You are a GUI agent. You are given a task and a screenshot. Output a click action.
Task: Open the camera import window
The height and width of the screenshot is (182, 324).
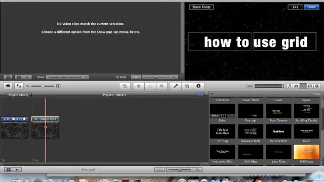pyautogui.click(x=8, y=86)
